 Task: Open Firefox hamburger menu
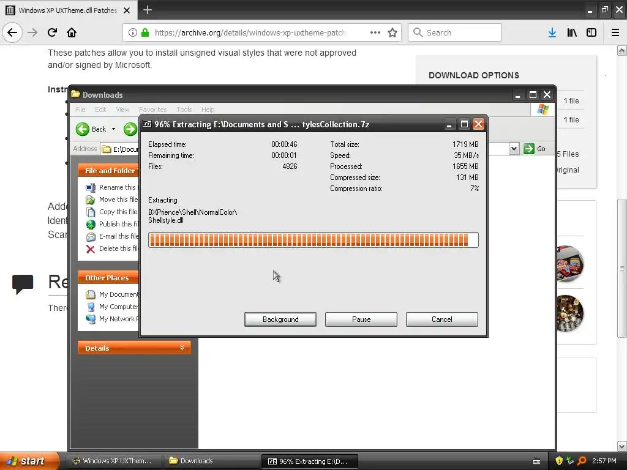click(615, 32)
